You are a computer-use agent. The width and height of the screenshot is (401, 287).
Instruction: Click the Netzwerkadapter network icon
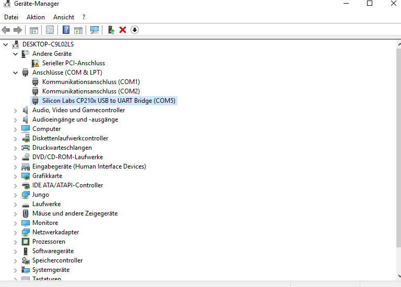[26, 232]
